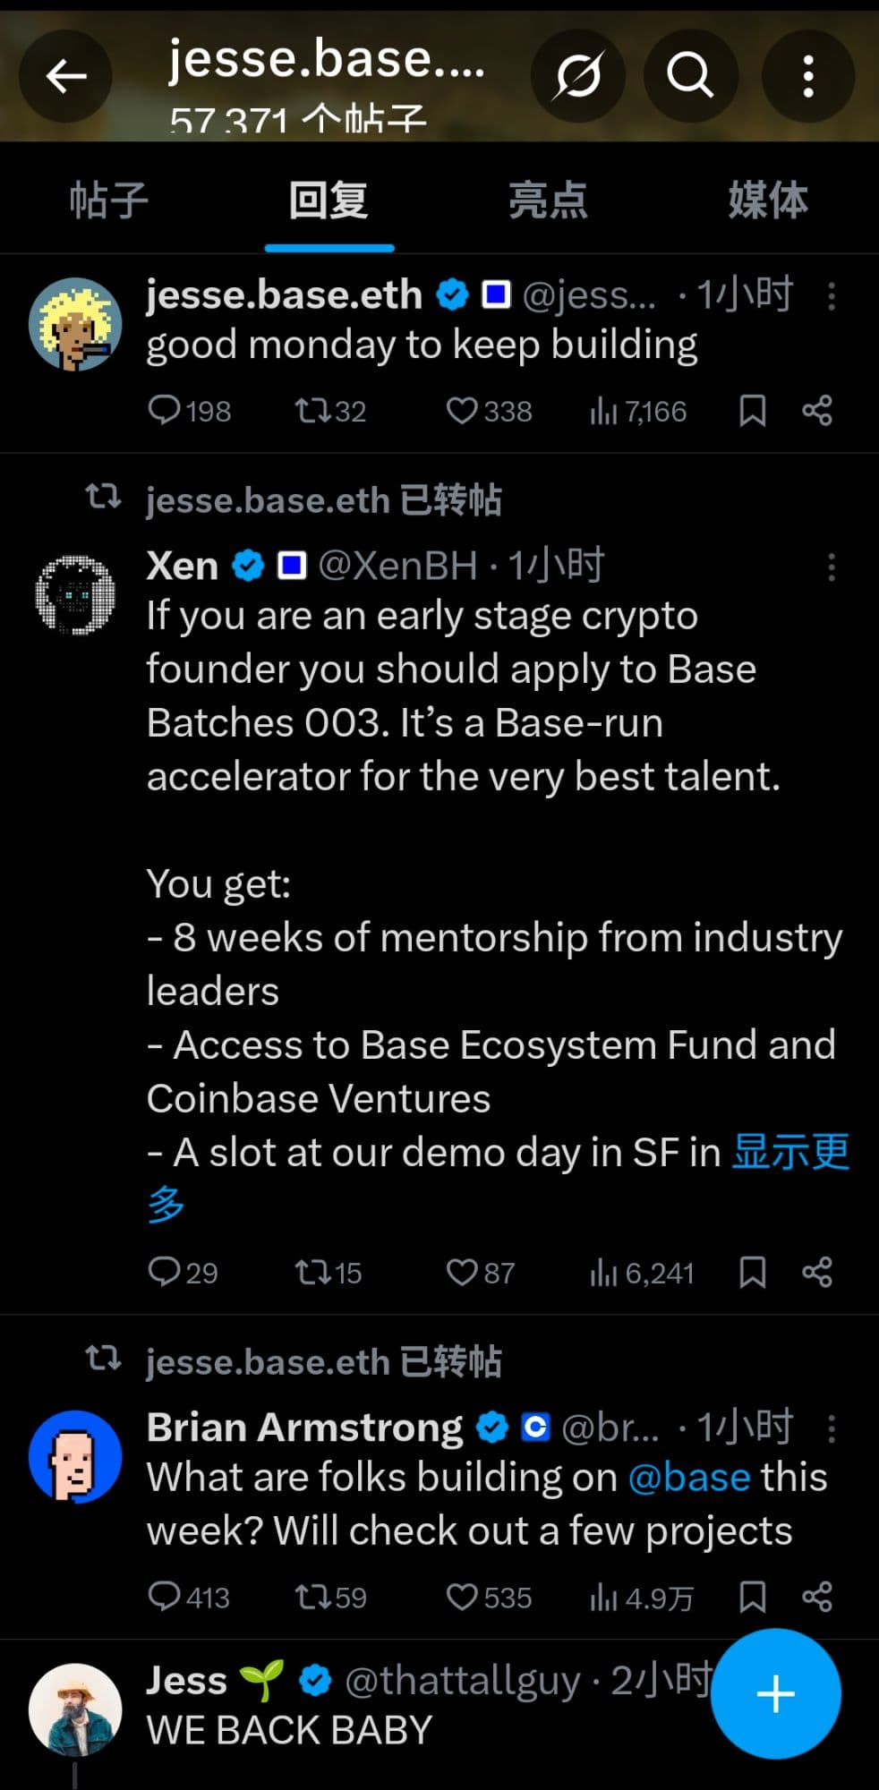This screenshot has width=879, height=1790.
Task: Open the profile overflow menu in header
Action: [x=807, y=76]
